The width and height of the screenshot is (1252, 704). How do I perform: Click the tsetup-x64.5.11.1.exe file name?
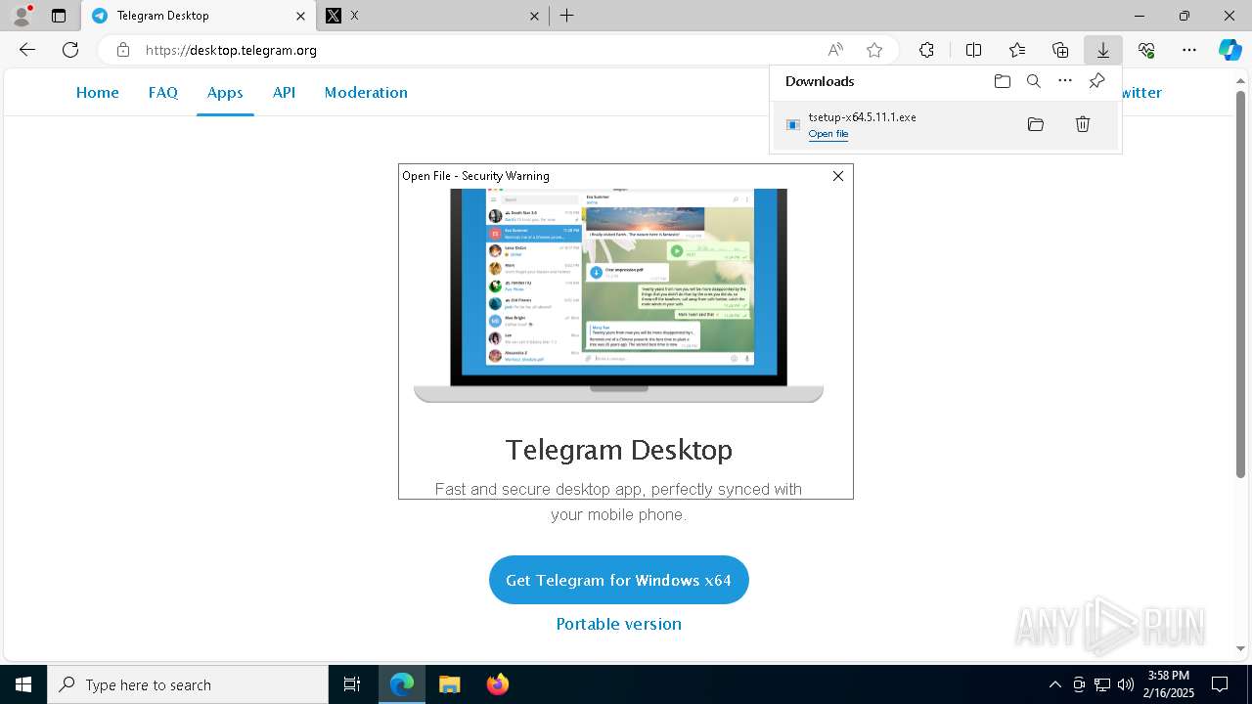pos(863,117)
